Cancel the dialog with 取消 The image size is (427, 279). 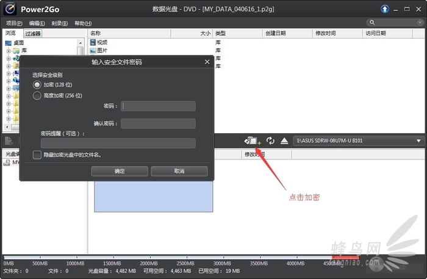click(x=179, y=171)
